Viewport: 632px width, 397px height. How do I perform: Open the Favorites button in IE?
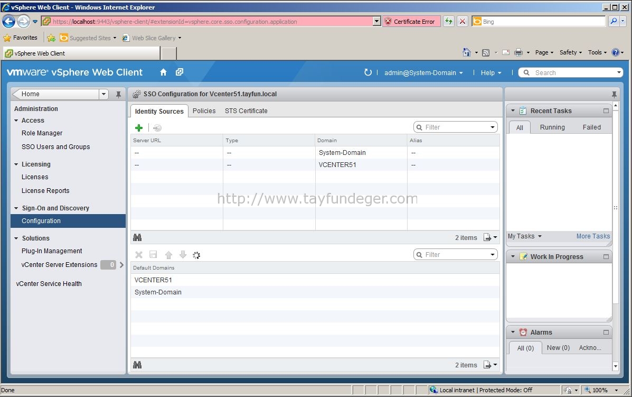[20, 38]
